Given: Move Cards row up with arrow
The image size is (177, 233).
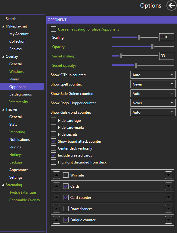Looking at the screenshot, I should coord(56,186).
